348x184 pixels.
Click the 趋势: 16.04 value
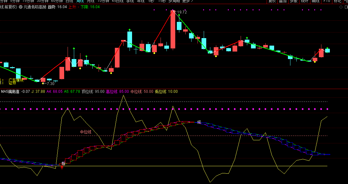point(57,7)
